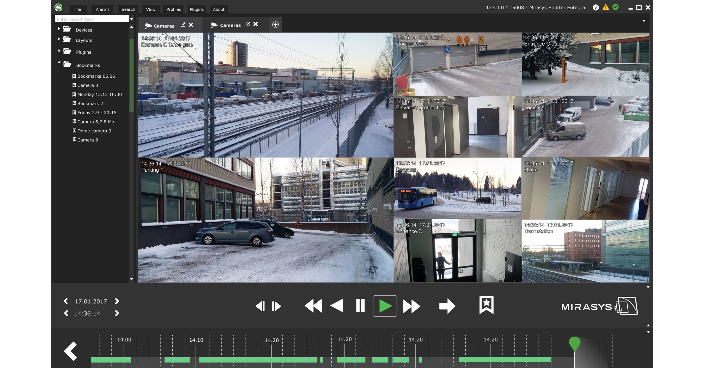
Task: Click the info icon in the title bar
Action: tap(596, 7)
